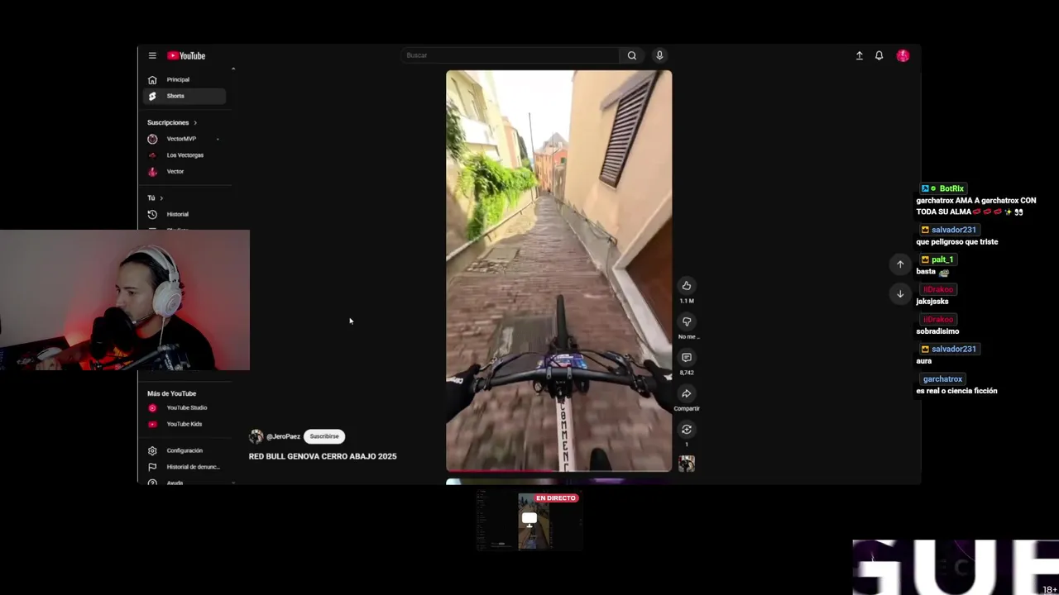Viewport: 1059px width, 595px height.
Task: Click the magnifier search button
Action: [632, 55]
